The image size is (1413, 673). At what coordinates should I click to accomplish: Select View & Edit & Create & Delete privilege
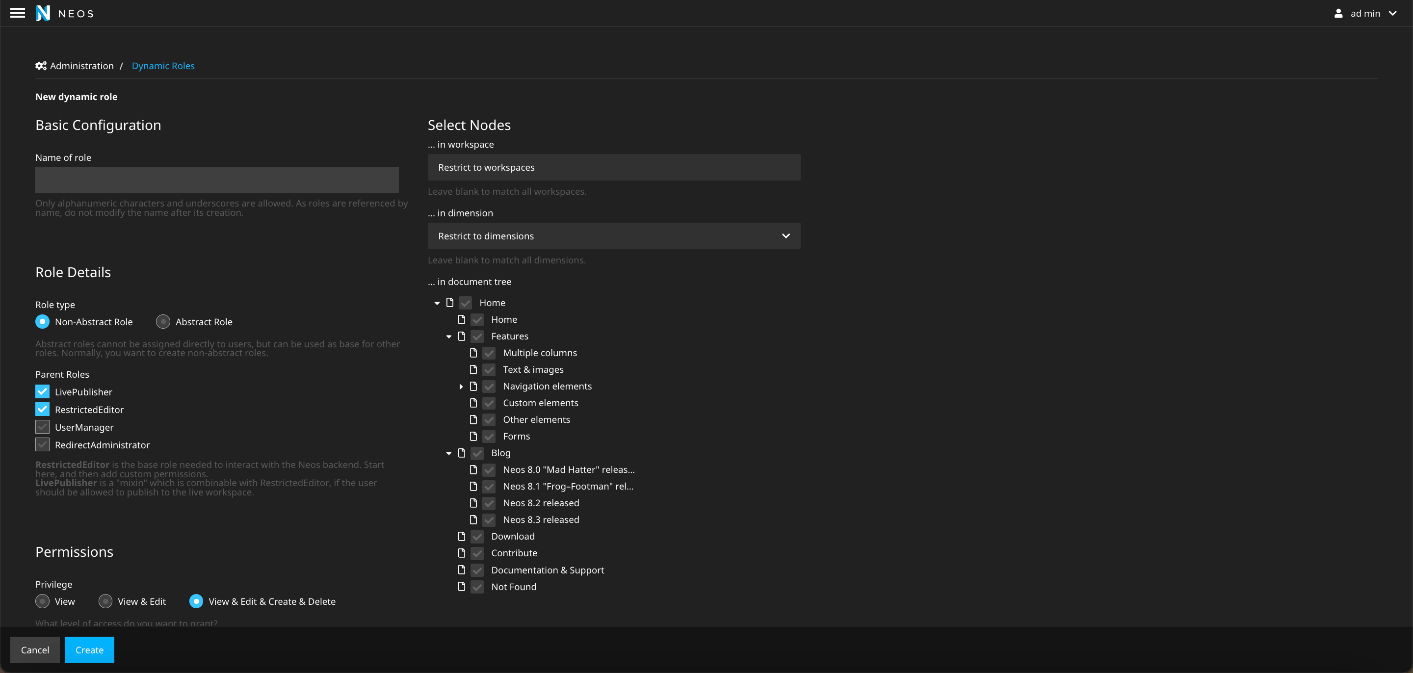coord(196,601)
